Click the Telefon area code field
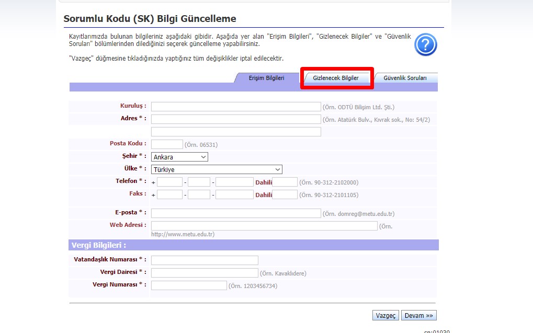Screen dimensions: 533x333 pos(199,182)
